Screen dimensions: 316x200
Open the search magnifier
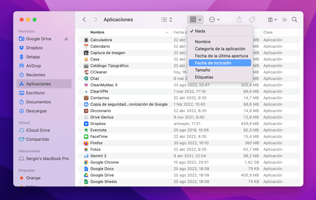[294, 20]
